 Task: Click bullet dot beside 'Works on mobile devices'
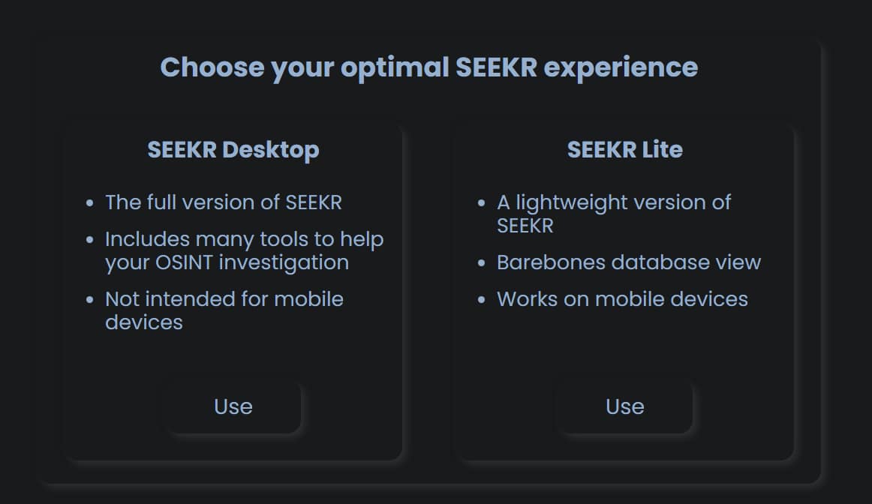click(x=482, y=300)
